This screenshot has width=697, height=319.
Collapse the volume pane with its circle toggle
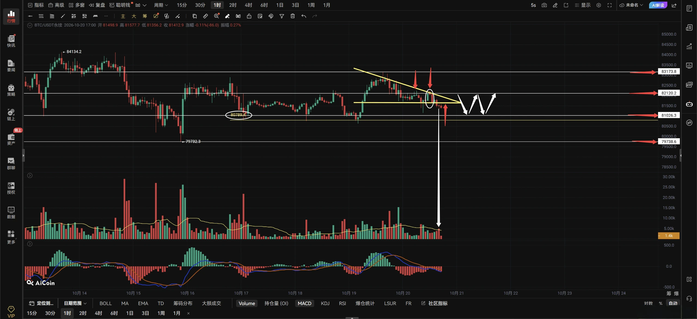point(30,176)
